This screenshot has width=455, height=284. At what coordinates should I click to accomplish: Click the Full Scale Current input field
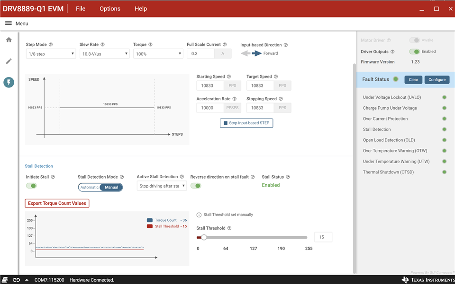click(x=200, y=54)
